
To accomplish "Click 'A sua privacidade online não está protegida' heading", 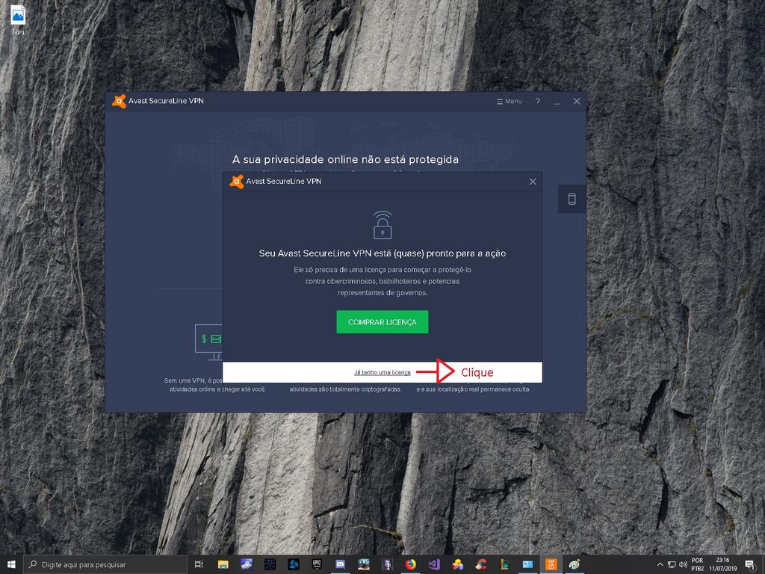I will pos(345,160).
